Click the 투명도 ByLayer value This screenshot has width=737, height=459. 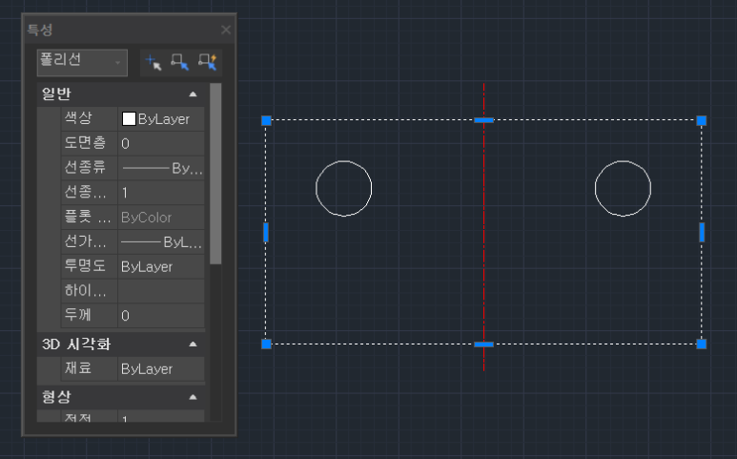[x=160, y=266]
